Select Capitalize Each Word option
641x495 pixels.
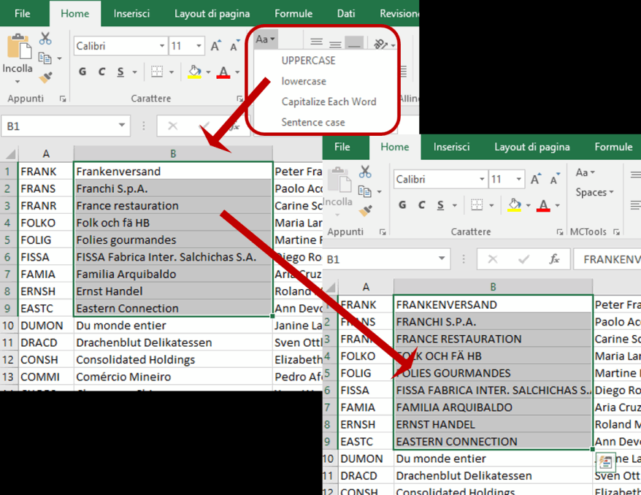tap(329, 101)
